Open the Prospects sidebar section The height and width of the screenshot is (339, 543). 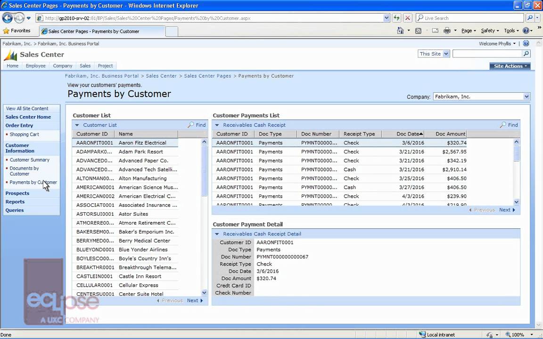(17, 193)
